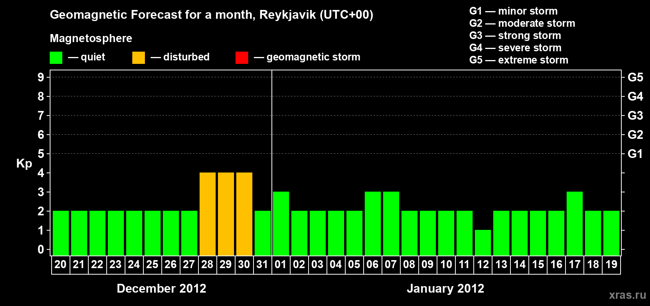Click date label "12" on the axis
Image resolution: width=650 pixels, height=306 pixels.
(483, 264)
